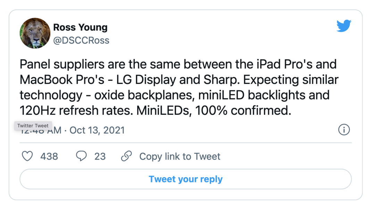Like the tweet with the heart icon
Image resolution: width=375 pixels, height=208 pixels.
[27, 156]
